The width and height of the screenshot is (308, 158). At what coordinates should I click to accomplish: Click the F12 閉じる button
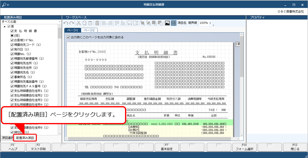295,147
